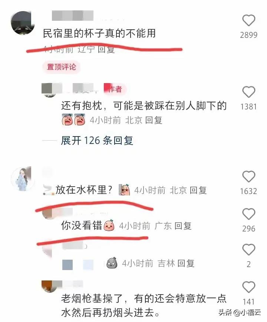
Task: Like the 你没看错 reply with 296 likes
Action: 248,214
